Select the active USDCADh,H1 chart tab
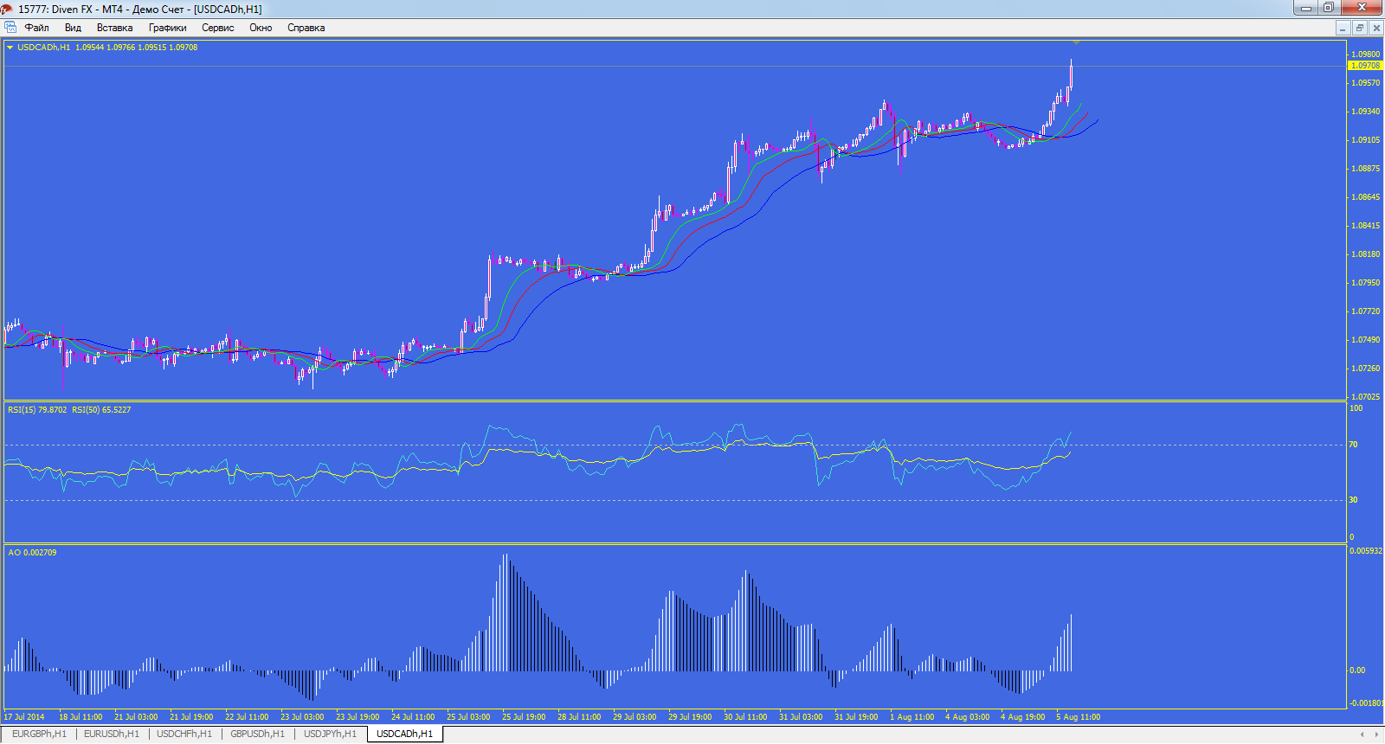Screen dimensions: 1385x744 point(405,734)
